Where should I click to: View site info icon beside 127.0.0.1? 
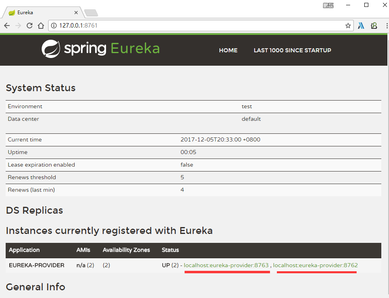coord(54,26)
